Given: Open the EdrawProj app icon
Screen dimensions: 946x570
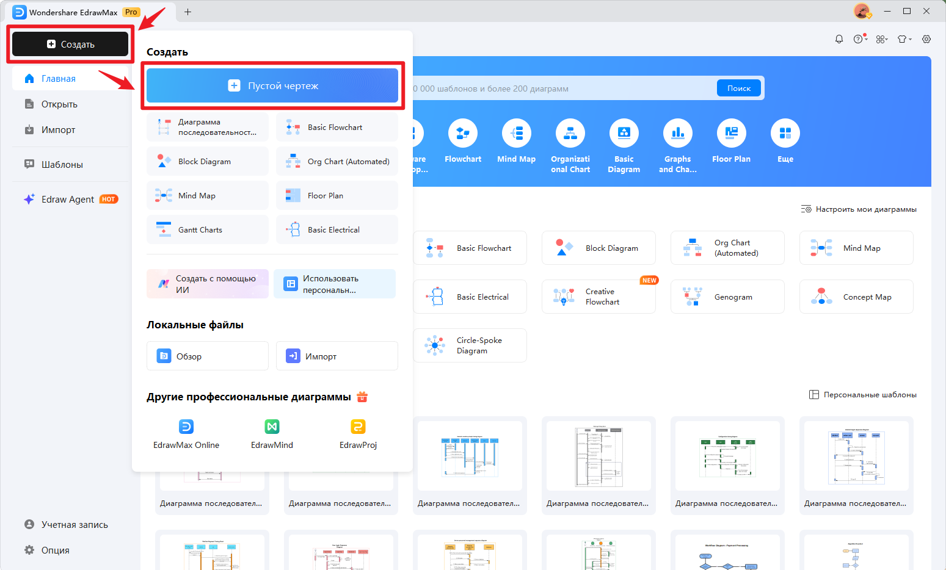Looking at the screenshot, I should coord(358,427).
